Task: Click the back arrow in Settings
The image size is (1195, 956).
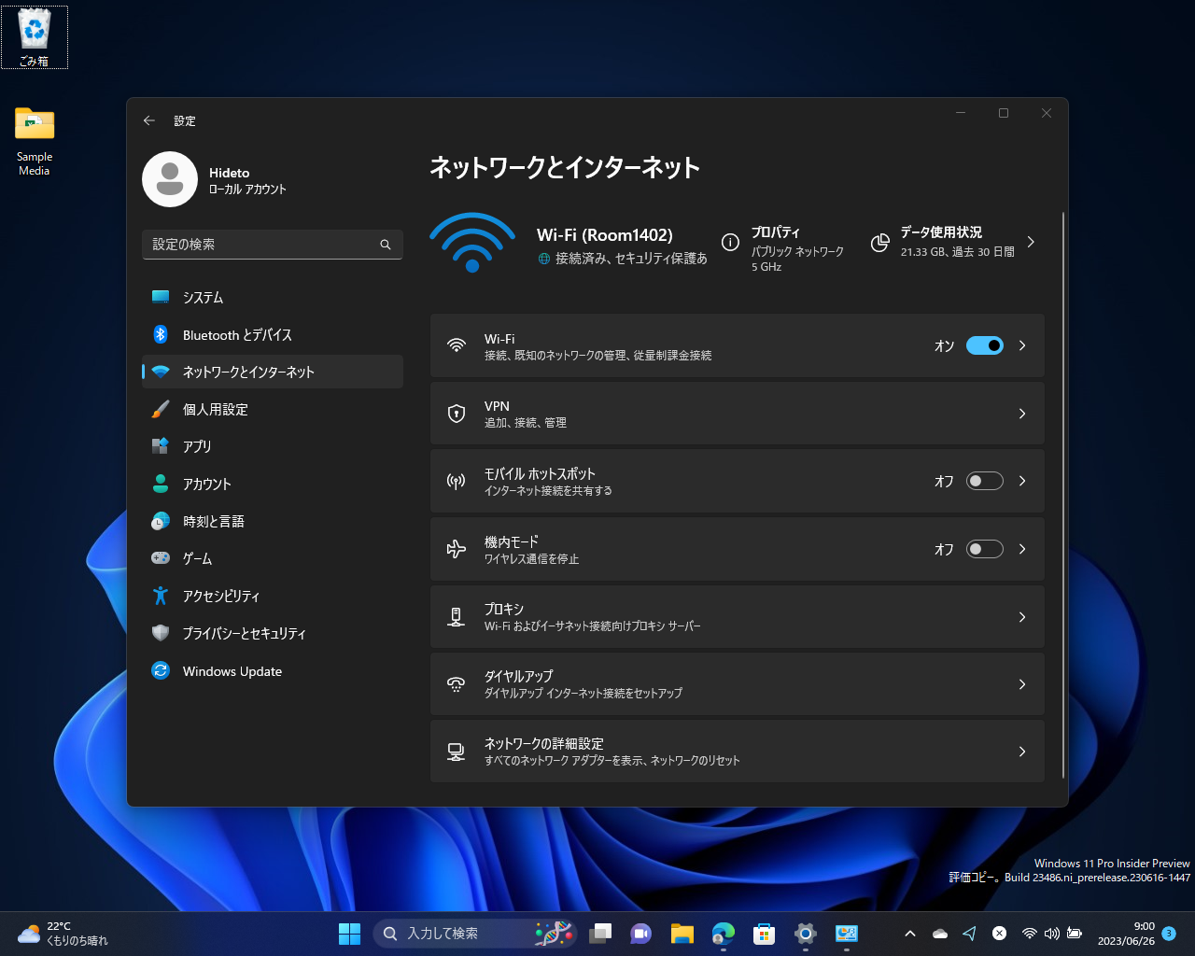Action: 148,120
